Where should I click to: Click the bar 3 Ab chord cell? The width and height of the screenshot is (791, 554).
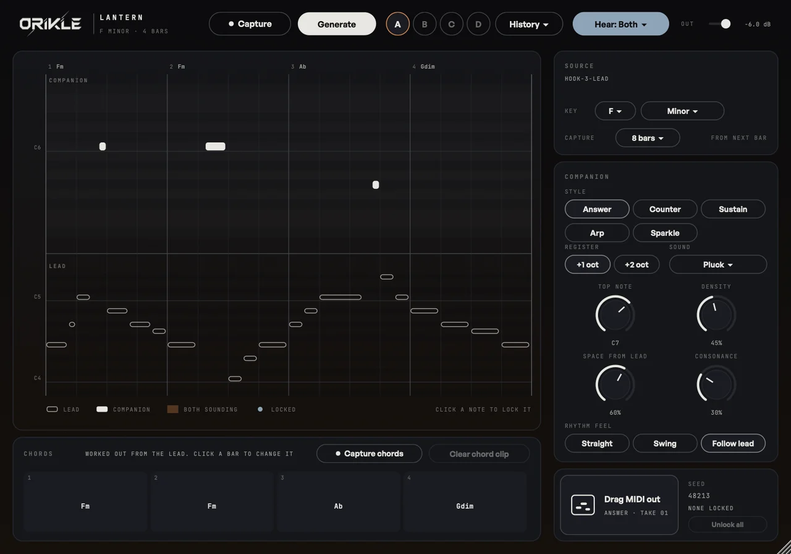(339, 501)
